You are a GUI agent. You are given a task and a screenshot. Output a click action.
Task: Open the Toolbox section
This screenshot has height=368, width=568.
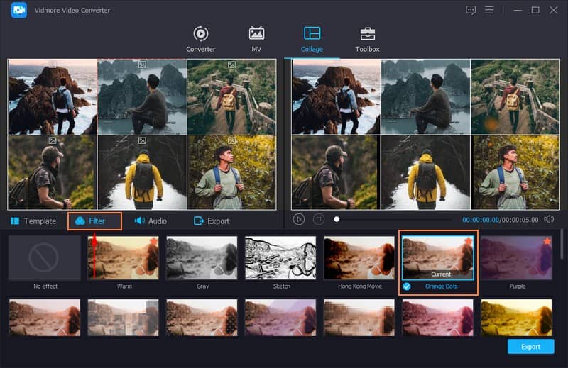tap(367, 38)
